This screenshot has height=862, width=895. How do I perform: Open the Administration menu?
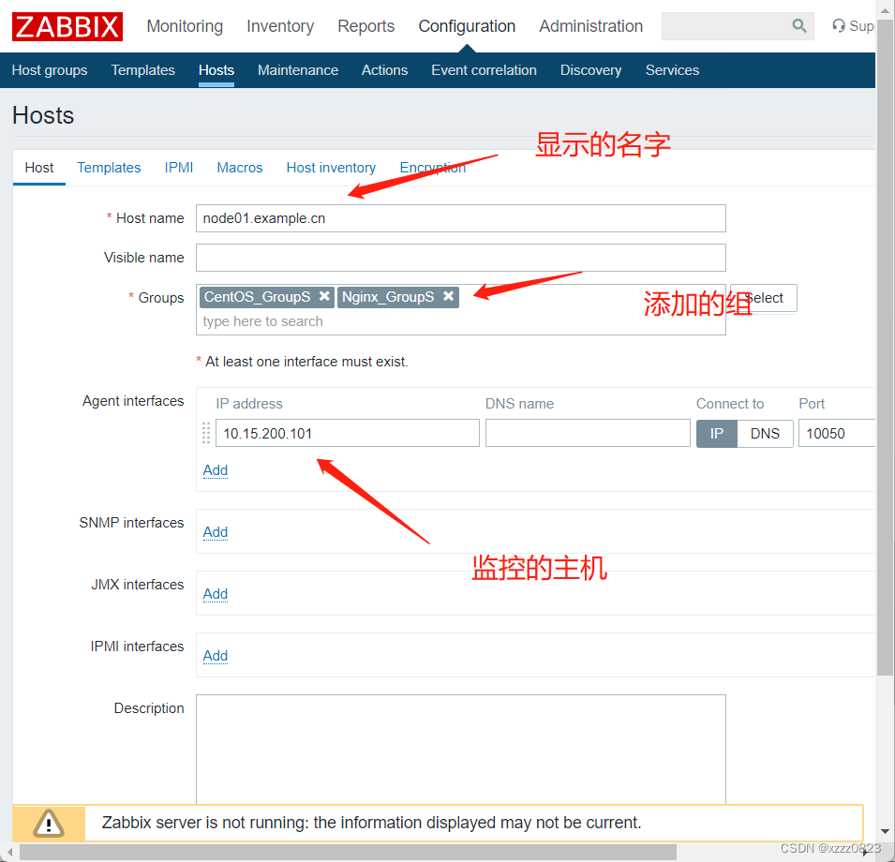[x=590, y=26]
